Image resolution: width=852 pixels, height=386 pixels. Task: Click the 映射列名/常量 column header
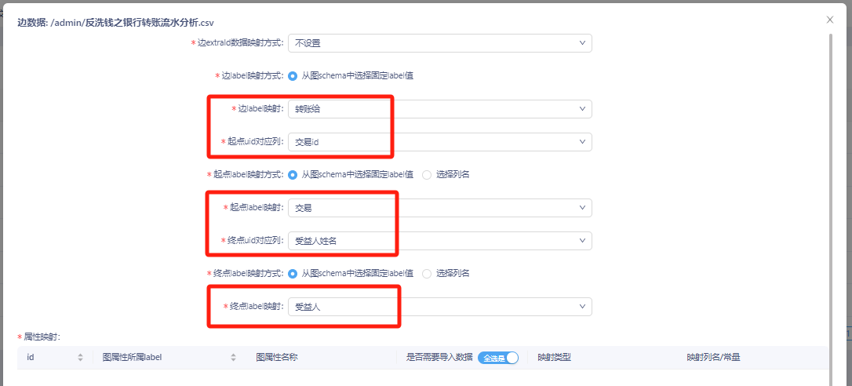(713, 358)
